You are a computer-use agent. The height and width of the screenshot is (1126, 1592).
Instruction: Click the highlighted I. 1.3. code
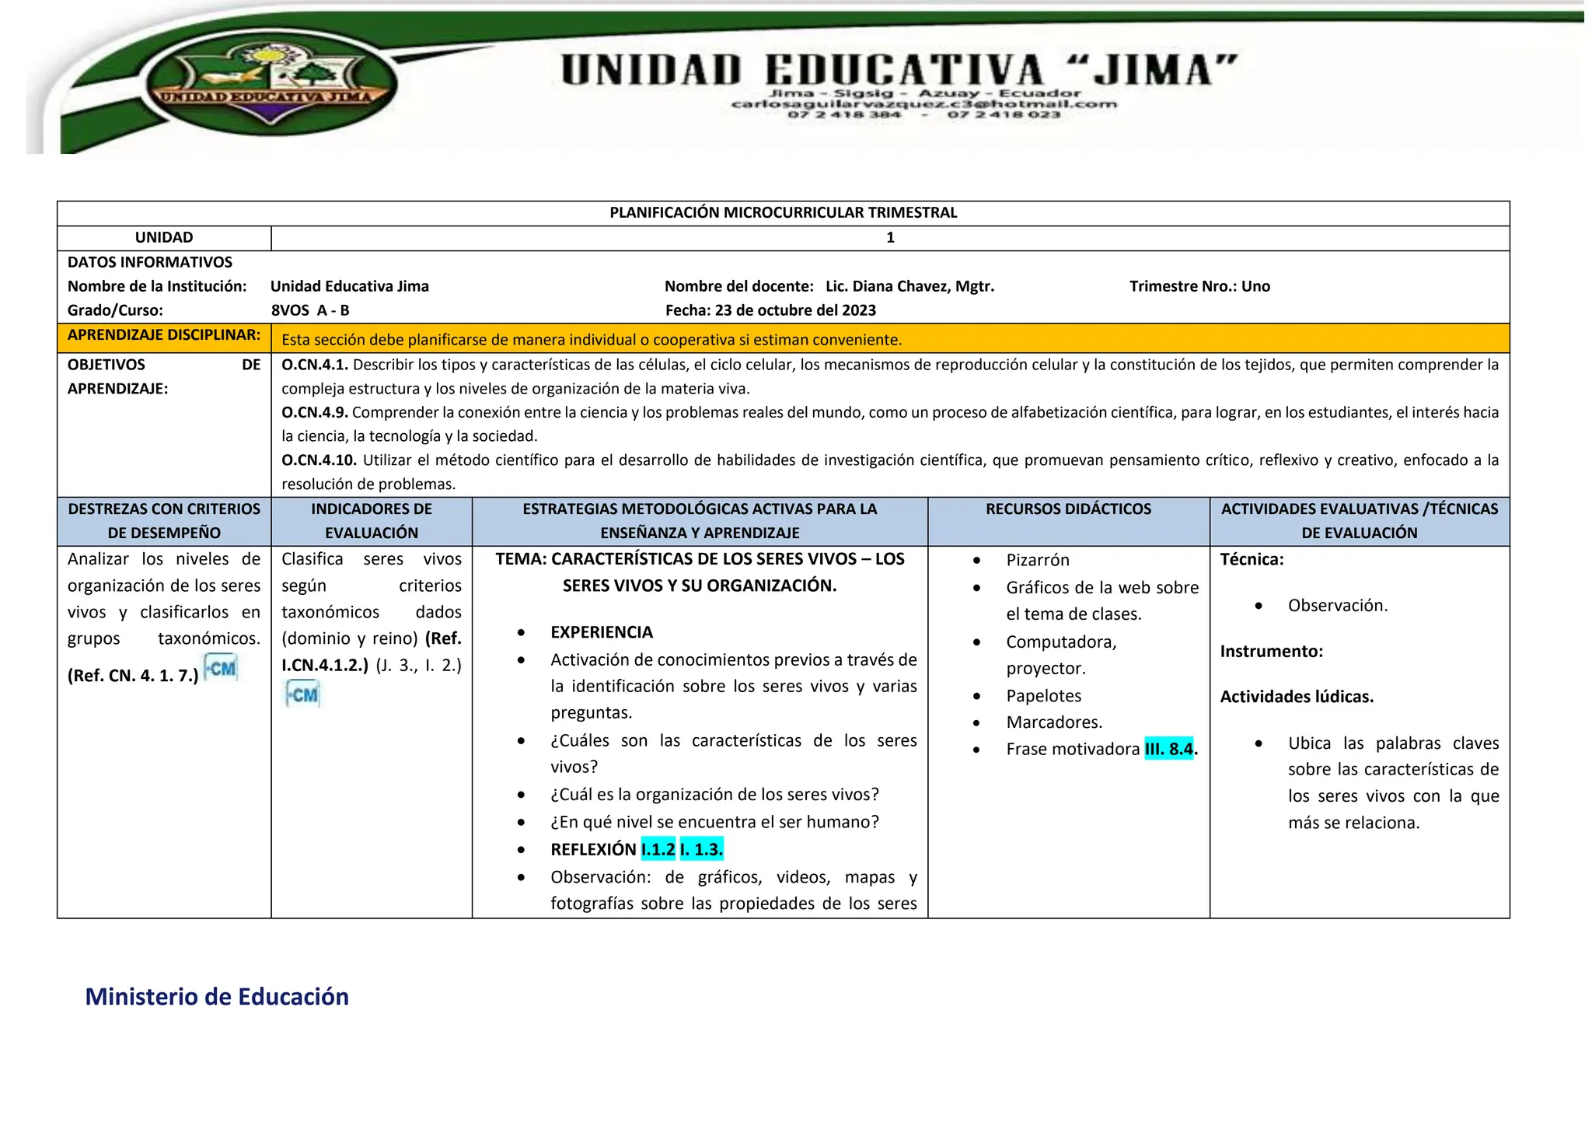pyautogui.click(x=701, y=849)
